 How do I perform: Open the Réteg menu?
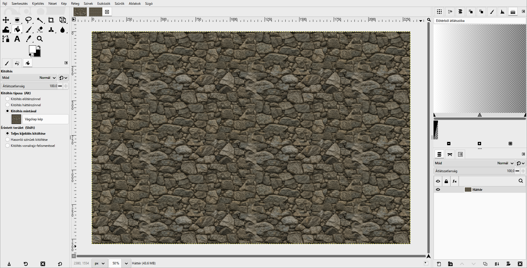[x=75, y=4]
